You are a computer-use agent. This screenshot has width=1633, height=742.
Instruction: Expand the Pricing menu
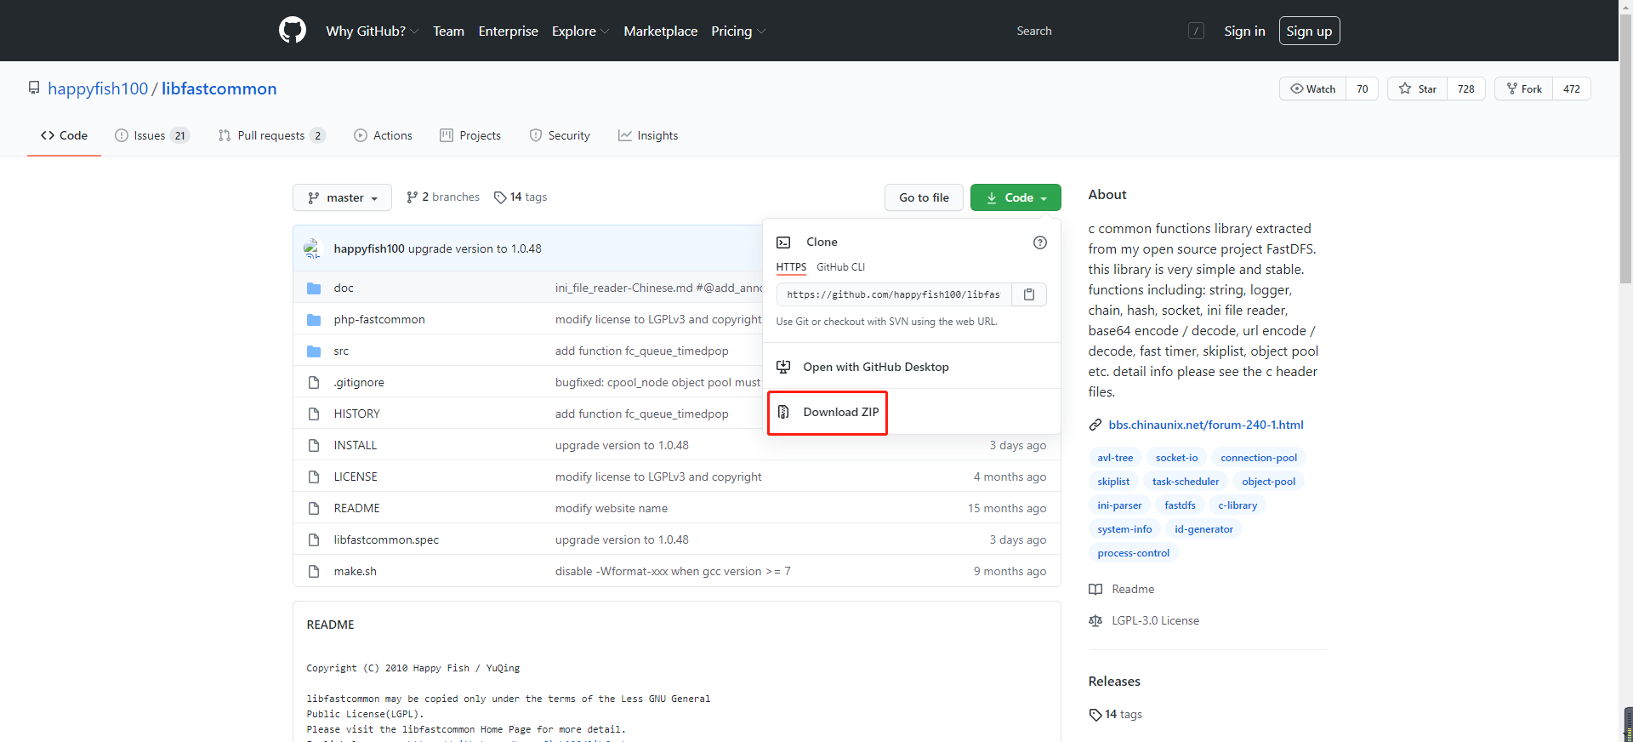[738, 31]
